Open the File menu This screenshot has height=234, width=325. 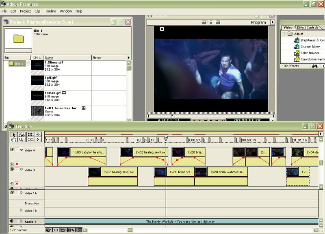coord(4,11)
